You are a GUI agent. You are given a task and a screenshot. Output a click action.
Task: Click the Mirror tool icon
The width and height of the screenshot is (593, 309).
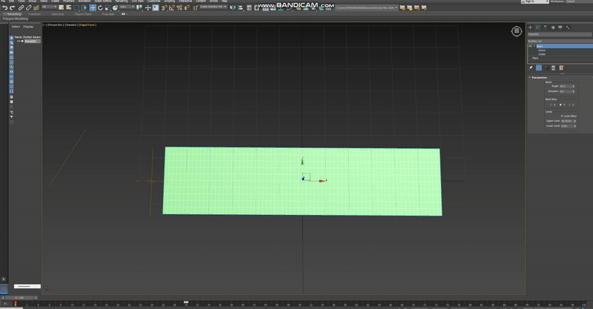(233, 7)
